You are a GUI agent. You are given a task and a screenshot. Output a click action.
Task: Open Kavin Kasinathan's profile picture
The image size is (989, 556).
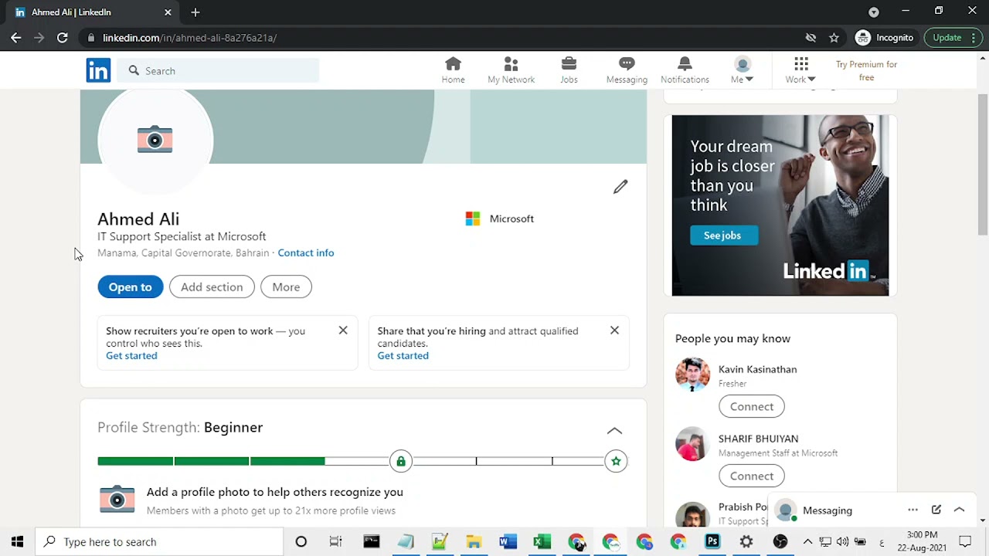692,375
